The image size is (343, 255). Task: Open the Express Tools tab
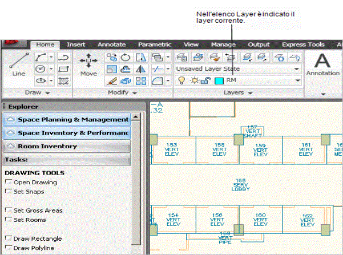coord(303,44)
